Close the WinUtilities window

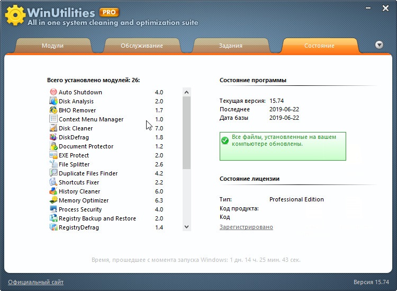pyautogui.click(x=385, y=8)
